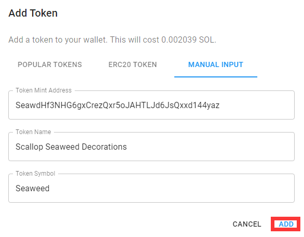Select the Manual Input tab
304x237 pixels.
216,64
